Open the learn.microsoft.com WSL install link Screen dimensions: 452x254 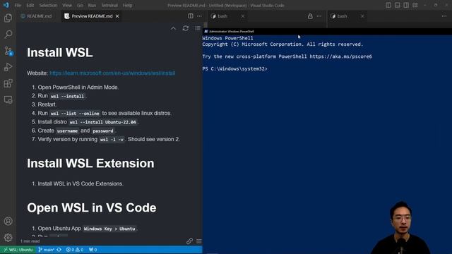pyautogui.click(x=112, y=73)
